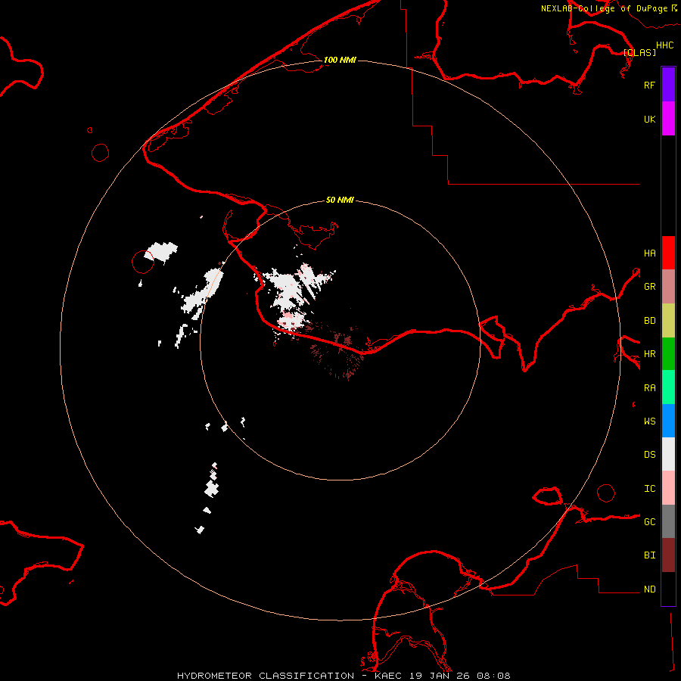Click the UK legend label
This screenshot has height=681, width=681.
pos(649,119)
